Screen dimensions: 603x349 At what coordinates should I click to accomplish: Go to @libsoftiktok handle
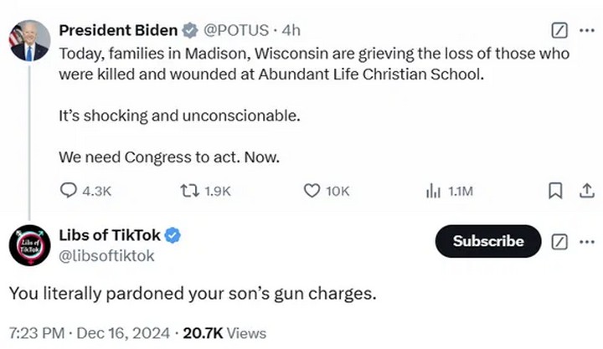pos(106,256)
